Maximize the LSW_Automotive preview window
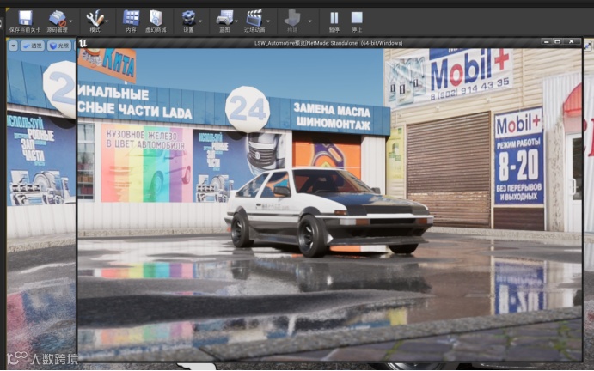This screenshot has height=371, width=594. tap(558, 41)
